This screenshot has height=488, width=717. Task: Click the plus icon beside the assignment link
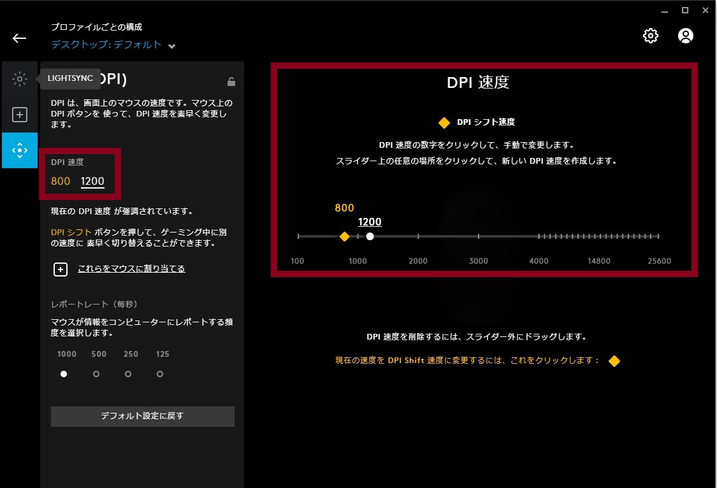click(x=61, y=269)
